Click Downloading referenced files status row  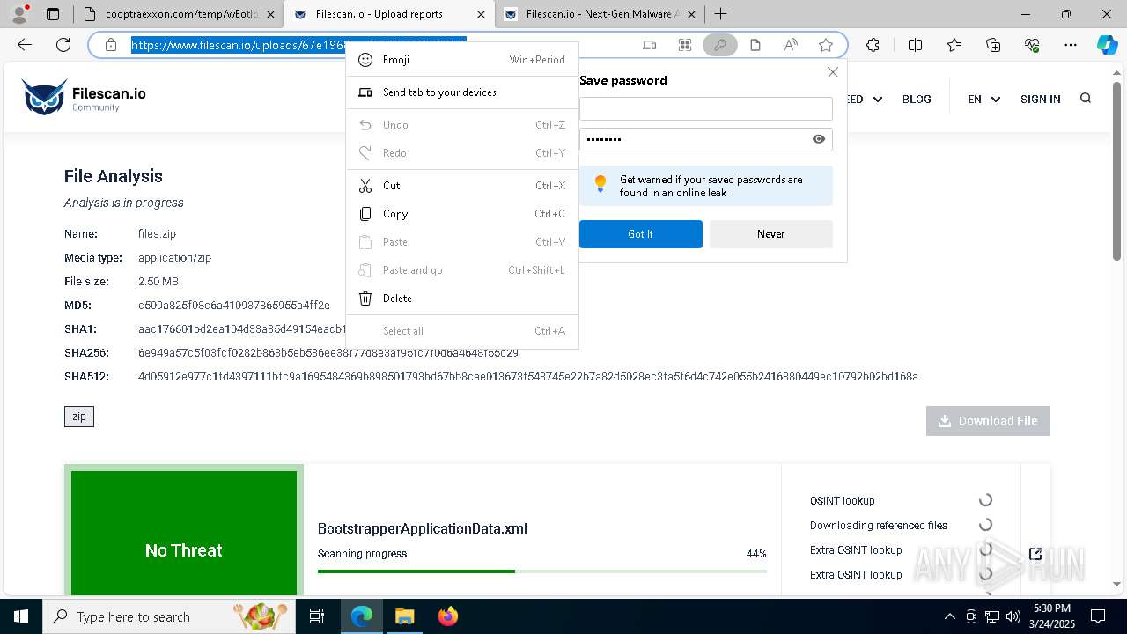click(x=902, y=525)
